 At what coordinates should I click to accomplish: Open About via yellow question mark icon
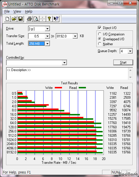(x=49, y=19)
